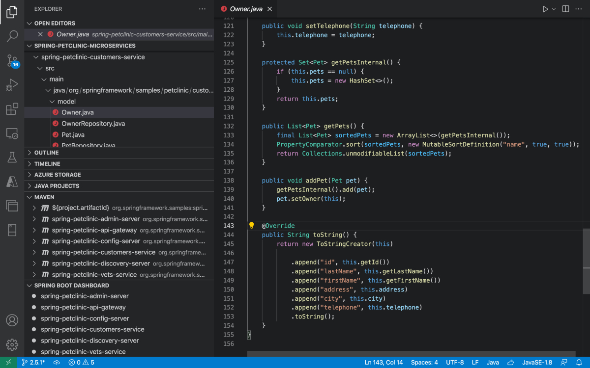
Task: Click the lightbulb quick fix icon
Action: point(252,226)
